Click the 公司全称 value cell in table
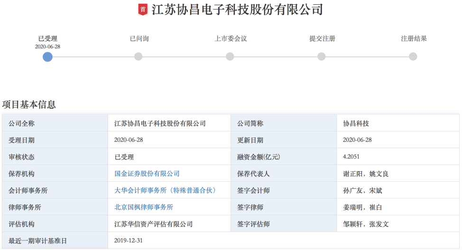 pyautogui.click(x=169, y=123)
